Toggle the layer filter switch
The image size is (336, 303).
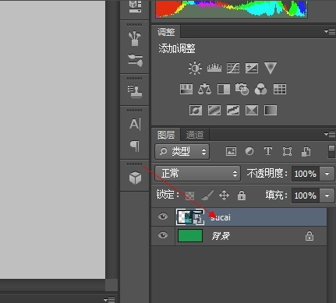pos(331,151)
